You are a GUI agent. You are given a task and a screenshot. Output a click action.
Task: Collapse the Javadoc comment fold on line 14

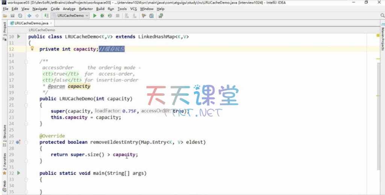click(26, 61)
